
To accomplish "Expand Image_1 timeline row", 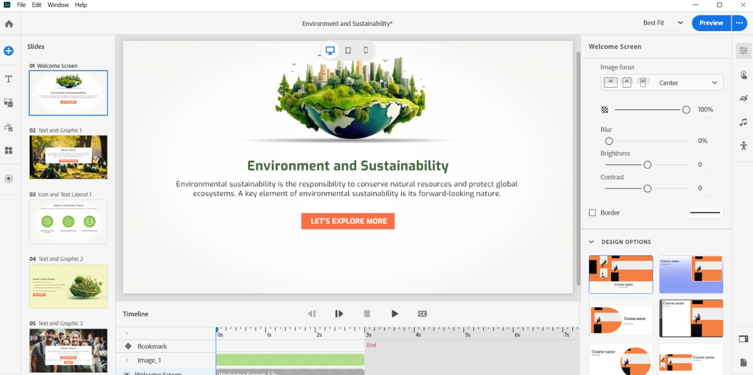I will [127, 360].
